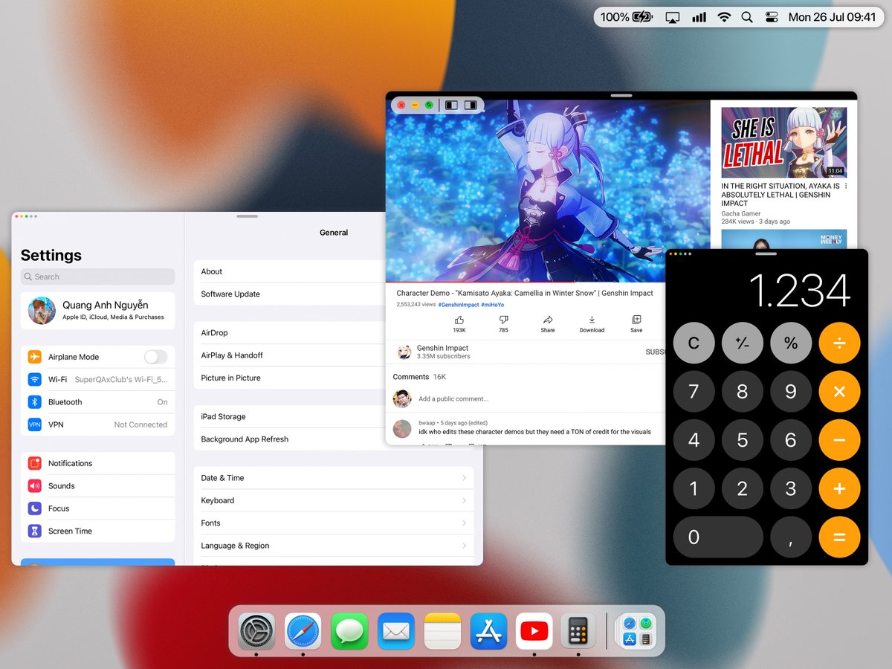
Task: Open AirDrop in General settings
Action: (290, 333)
